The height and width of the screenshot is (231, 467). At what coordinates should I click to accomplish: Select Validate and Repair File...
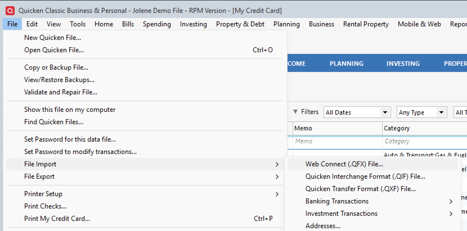click(145, 92)
